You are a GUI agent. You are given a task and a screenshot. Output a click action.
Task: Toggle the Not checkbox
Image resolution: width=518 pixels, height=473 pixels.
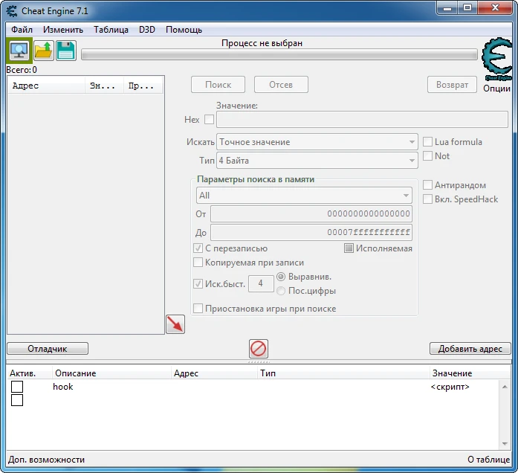(x=427, y=155)
